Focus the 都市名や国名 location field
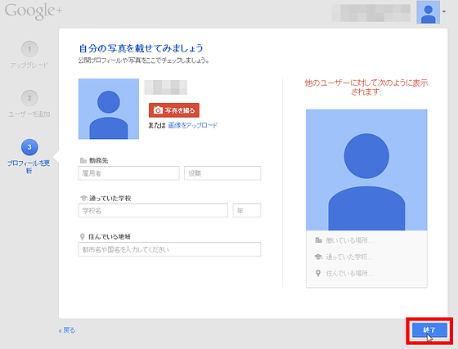 click(x=169, y=249)
